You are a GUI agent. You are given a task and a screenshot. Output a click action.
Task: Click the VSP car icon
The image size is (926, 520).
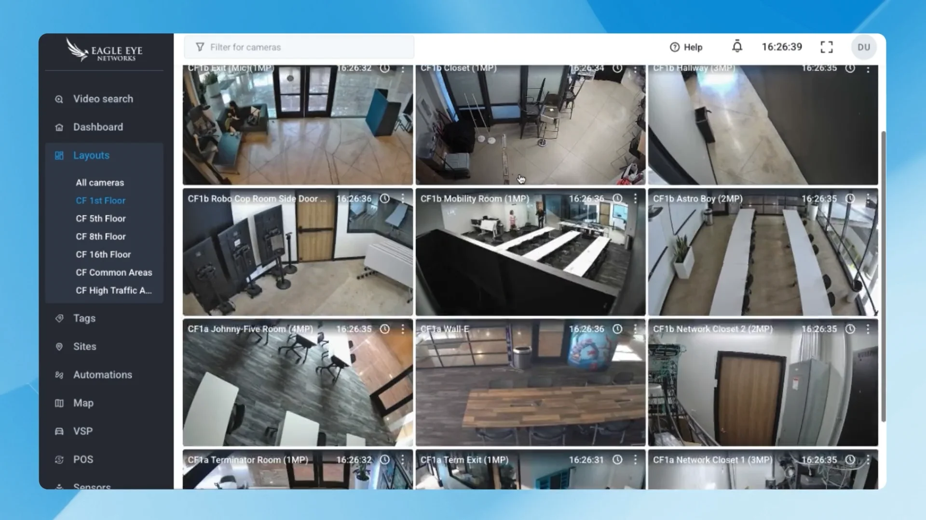[x=59, y=431]
